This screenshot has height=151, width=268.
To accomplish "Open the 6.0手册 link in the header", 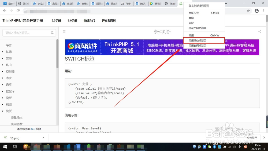I will point(72,21).
